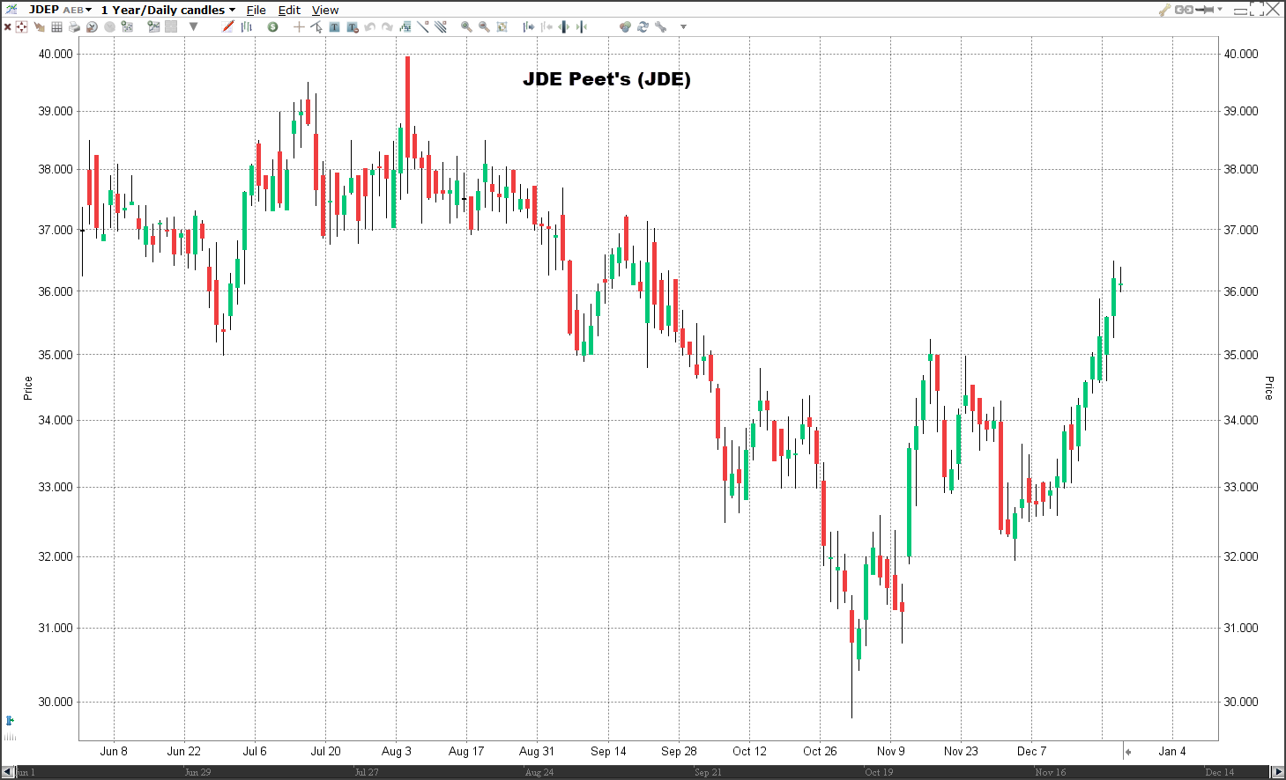Select the text label T tool

(x=334, y=27)
